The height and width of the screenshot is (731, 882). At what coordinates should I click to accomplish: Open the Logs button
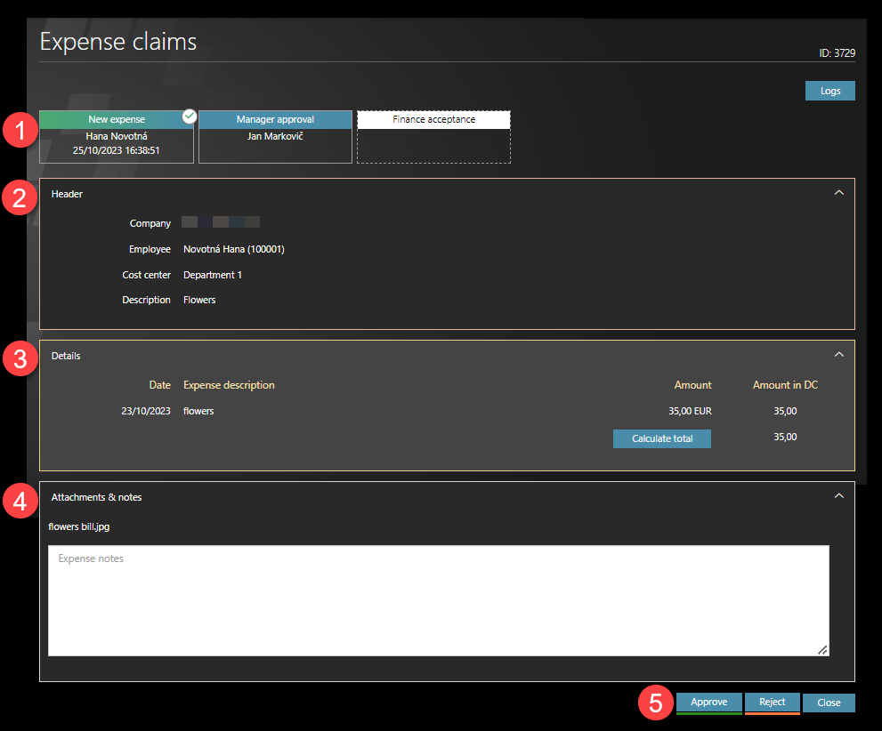point(829,91)
